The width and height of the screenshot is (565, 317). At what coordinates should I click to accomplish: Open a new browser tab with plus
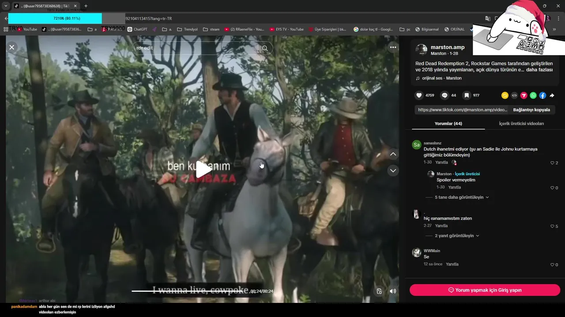86,6
